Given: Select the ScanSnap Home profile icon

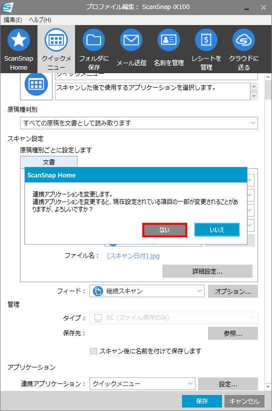Looking at the screenshot, I should tap(18, 40).
